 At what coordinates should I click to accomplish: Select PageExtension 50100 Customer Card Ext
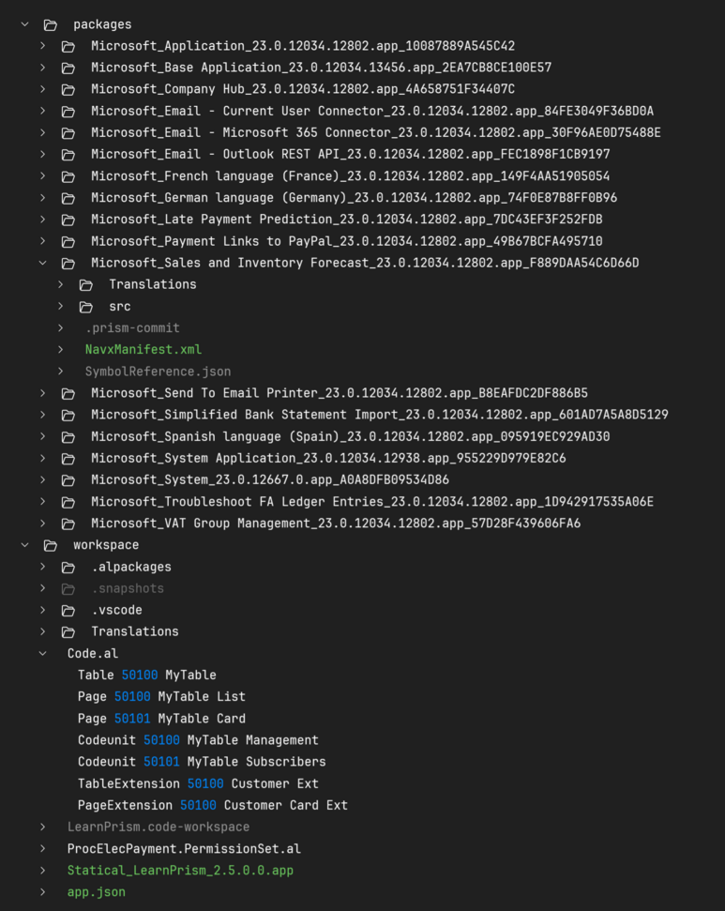click(213, 805)
